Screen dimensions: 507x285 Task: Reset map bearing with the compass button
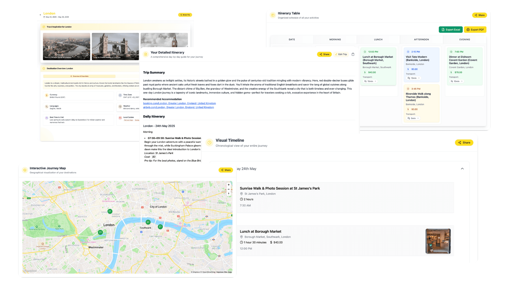tap(229, 194)
